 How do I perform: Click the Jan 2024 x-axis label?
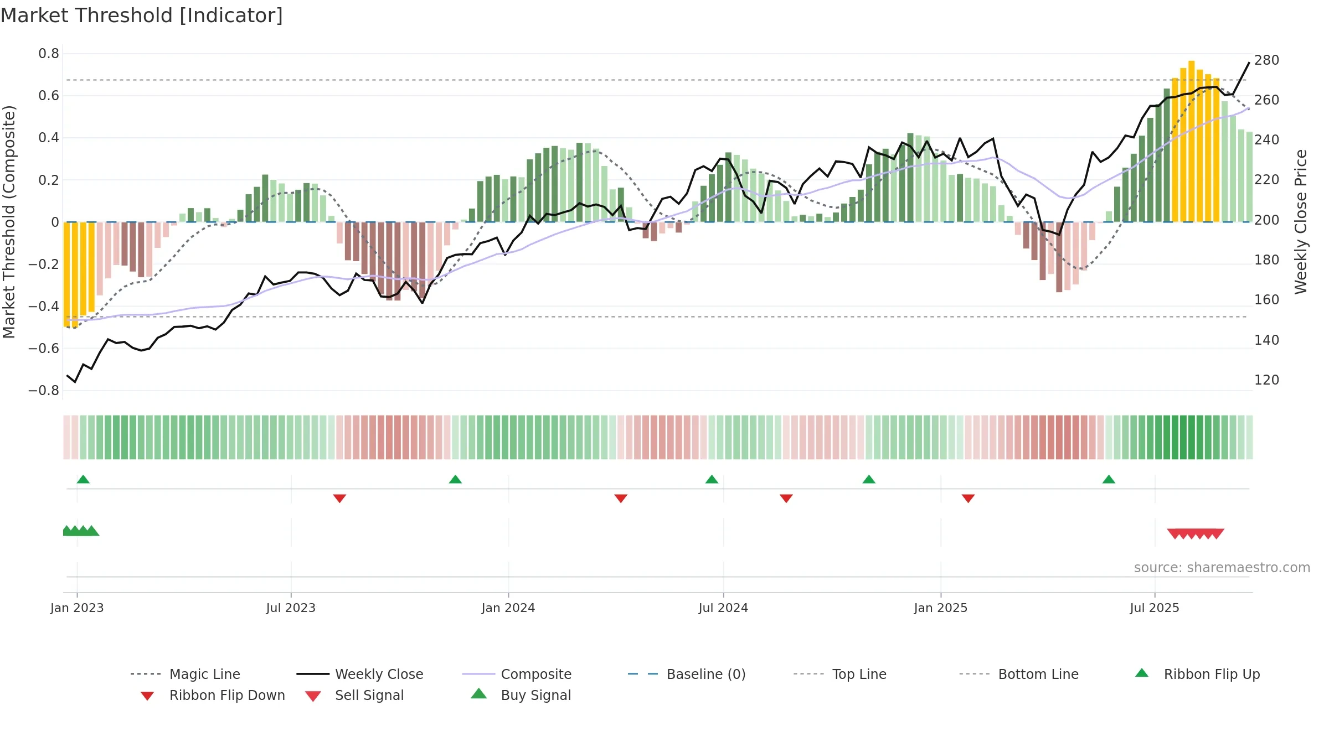coord(508,608)
